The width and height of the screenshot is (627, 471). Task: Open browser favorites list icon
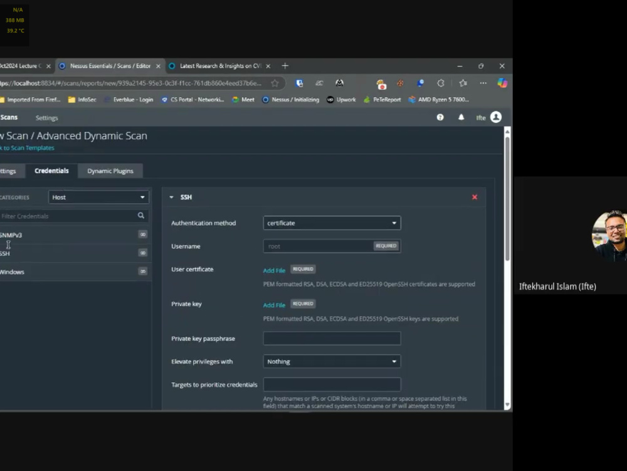click(463, 83)
